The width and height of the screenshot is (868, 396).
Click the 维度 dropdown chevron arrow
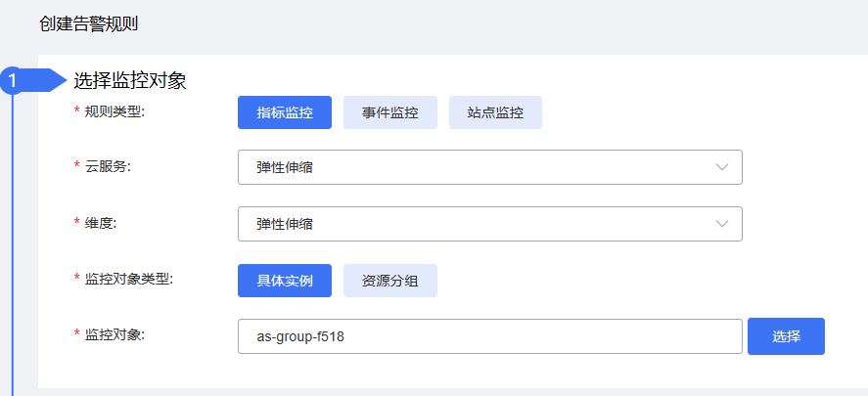(x=722, y=224)
